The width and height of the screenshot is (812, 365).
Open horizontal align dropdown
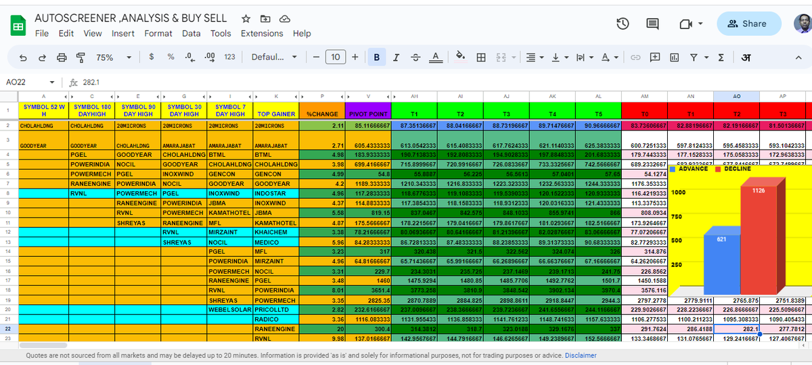535,57
